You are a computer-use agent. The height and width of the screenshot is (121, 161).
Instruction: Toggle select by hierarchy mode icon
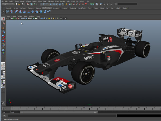28,4
